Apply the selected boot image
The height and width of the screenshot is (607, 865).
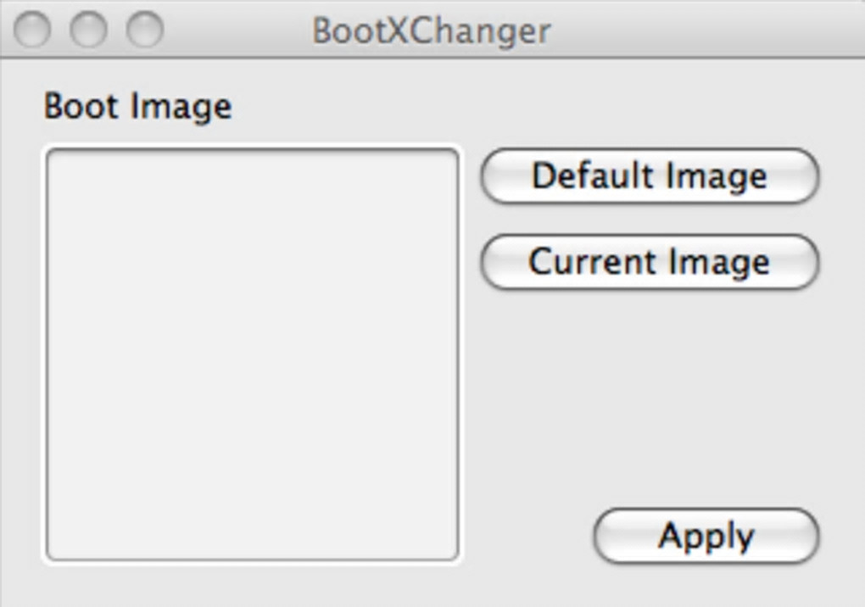(706, 537)
